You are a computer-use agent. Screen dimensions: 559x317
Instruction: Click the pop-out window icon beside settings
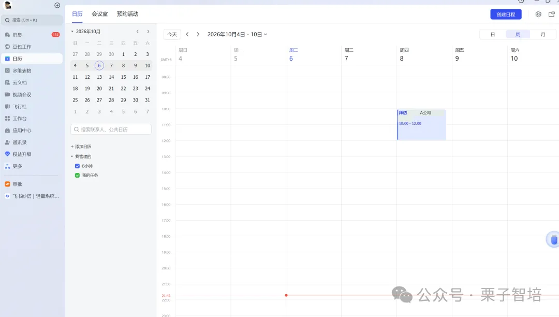point(552,15)
